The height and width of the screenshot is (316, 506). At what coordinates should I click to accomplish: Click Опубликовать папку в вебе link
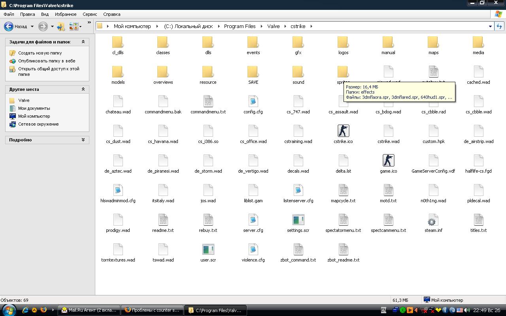pos(47,61)
